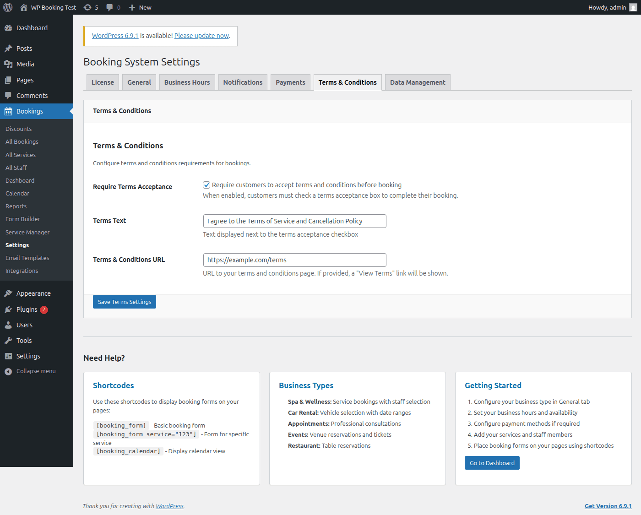Click the updates icon showing 5
Screen dimensions: 641x515
pos(87,7)
